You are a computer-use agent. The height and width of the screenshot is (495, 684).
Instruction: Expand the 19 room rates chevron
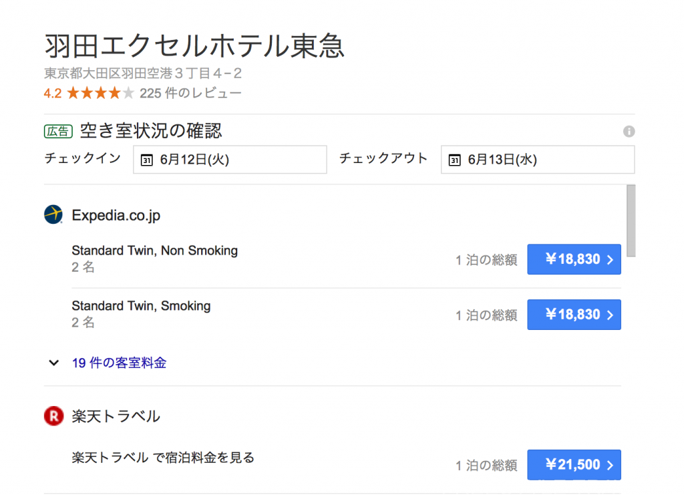tap(53, 363)
